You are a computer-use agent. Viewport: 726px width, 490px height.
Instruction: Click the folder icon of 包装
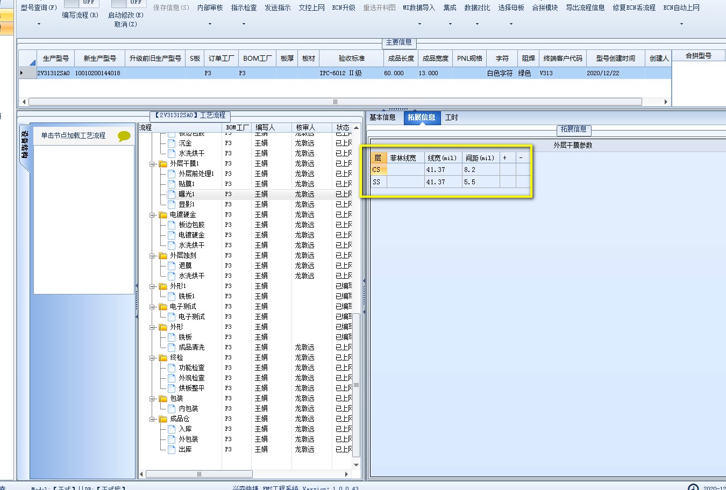tap(163, 398)
